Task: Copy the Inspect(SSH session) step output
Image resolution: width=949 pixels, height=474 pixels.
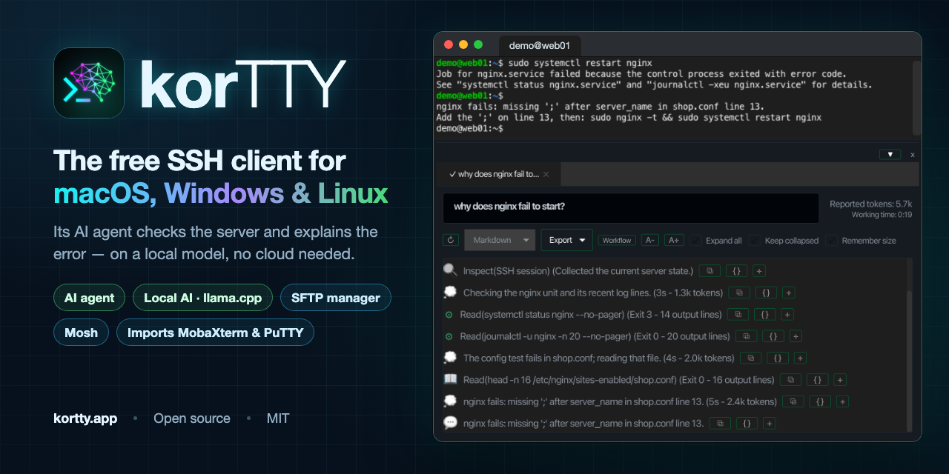Action: [710, 271]
